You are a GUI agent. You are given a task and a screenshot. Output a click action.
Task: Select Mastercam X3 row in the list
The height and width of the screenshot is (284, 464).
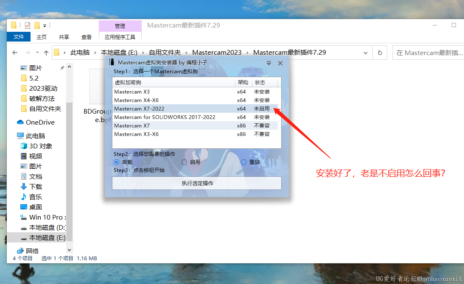tap(195, 92)
